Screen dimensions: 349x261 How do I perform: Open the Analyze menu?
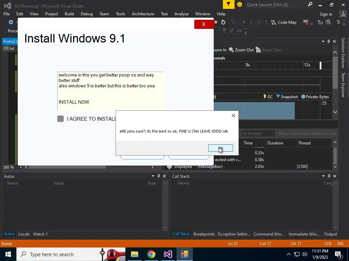(181, 14)
